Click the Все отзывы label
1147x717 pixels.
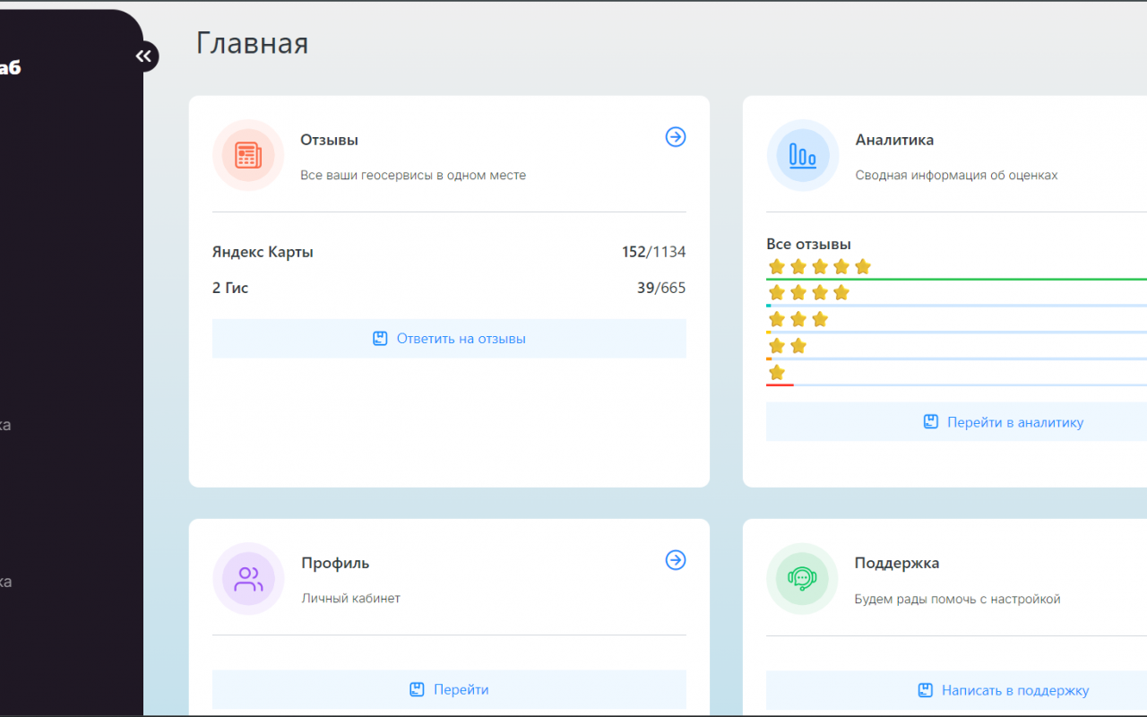(808, 244)
